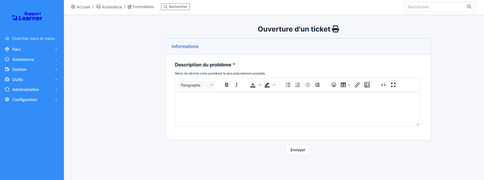Go to Accueil in breadcrumb

81,7
